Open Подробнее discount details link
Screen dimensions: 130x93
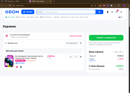(92, 61)
